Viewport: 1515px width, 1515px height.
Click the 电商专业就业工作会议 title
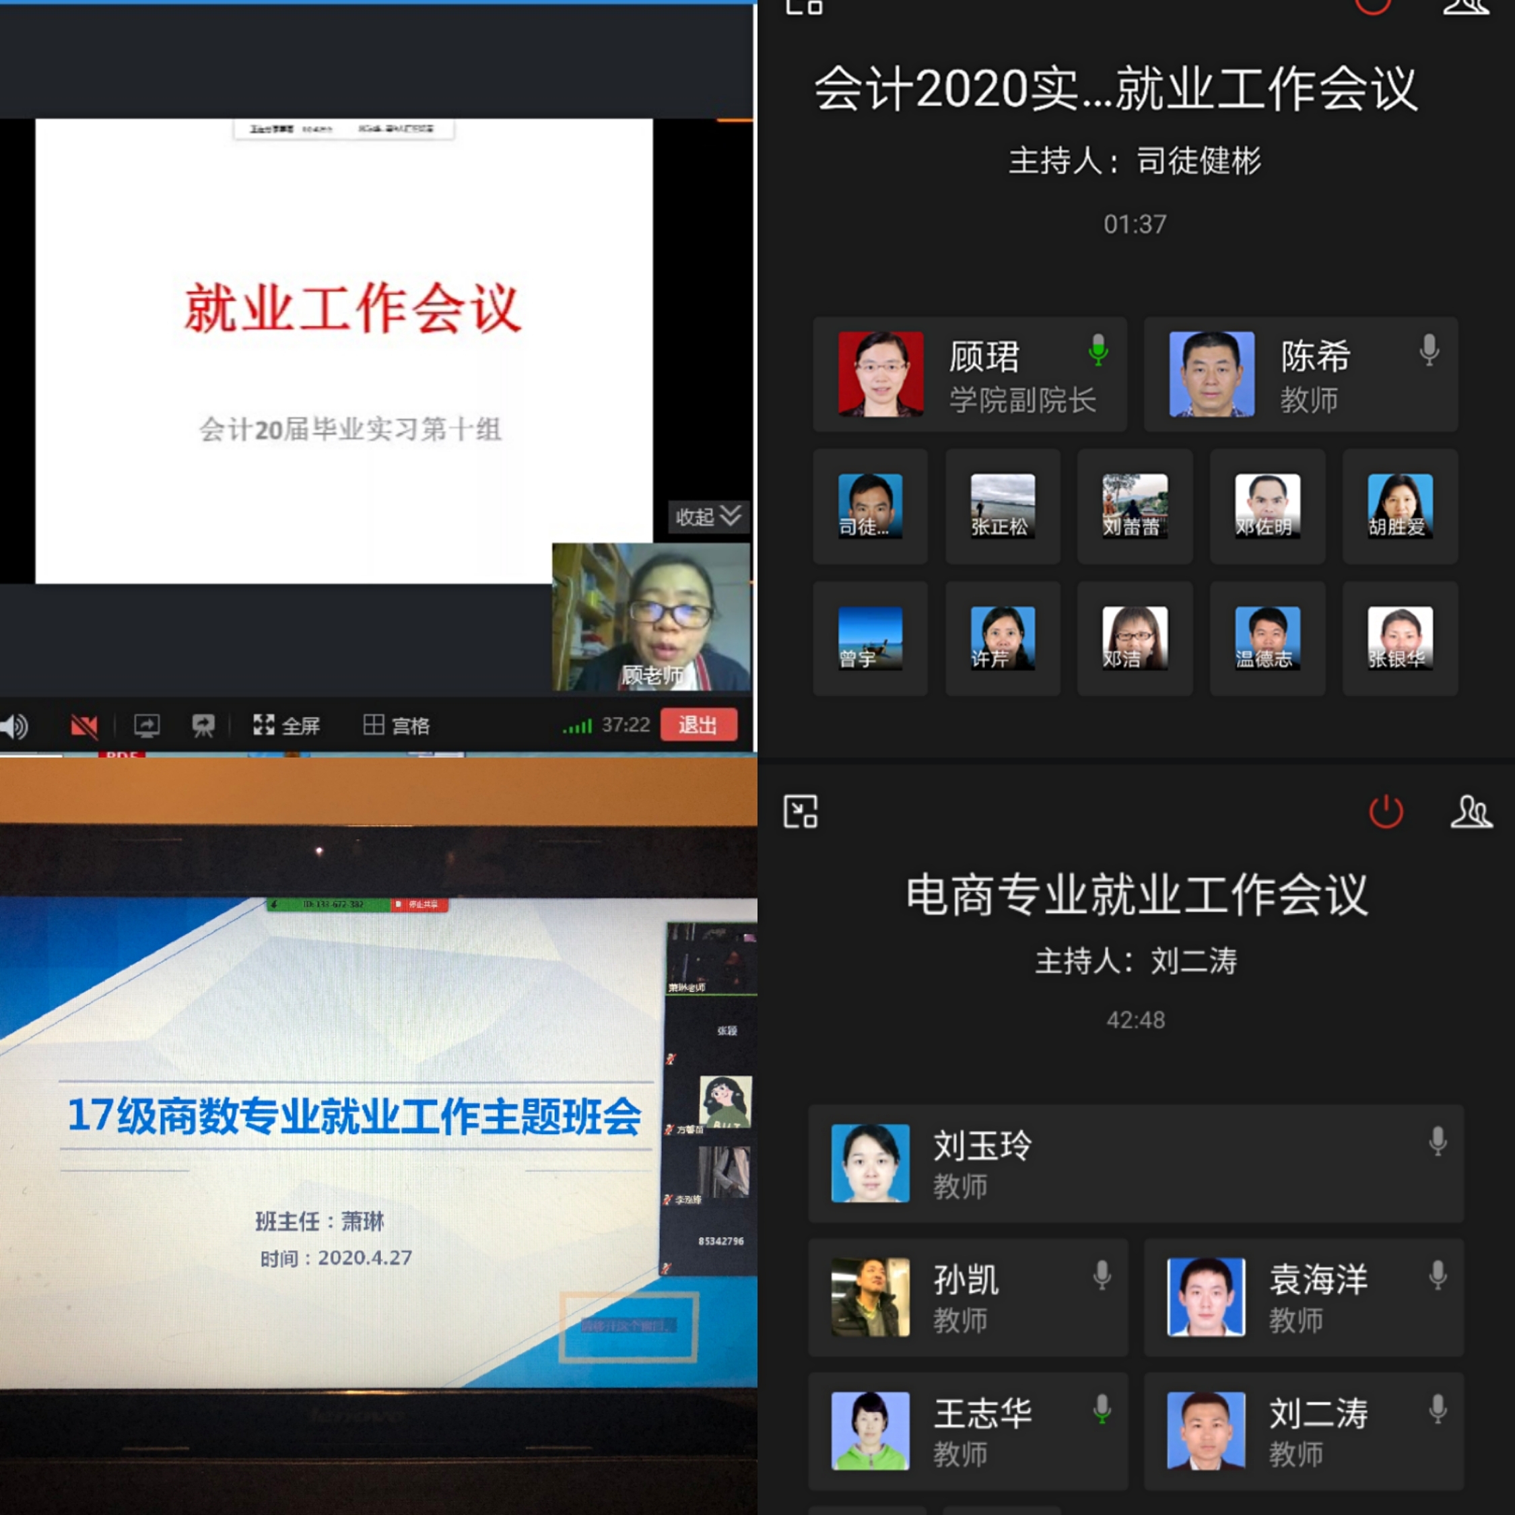(x=1137, y=895)
